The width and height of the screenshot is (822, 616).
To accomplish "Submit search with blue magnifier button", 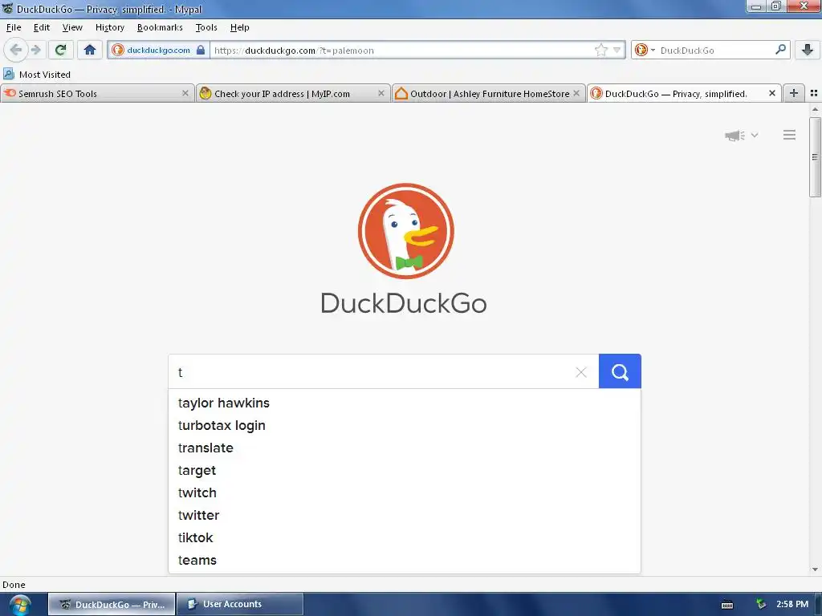I will 620,371.
